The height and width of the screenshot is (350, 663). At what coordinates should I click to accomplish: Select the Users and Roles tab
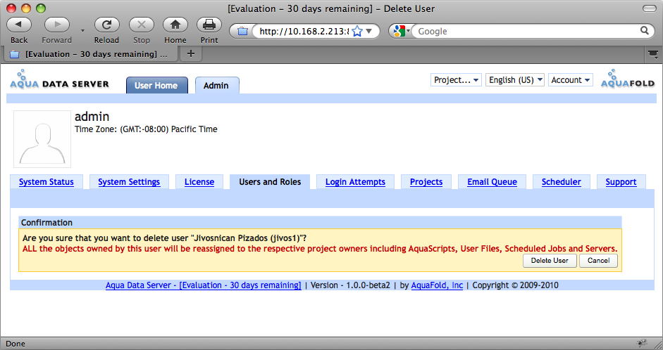270,182
